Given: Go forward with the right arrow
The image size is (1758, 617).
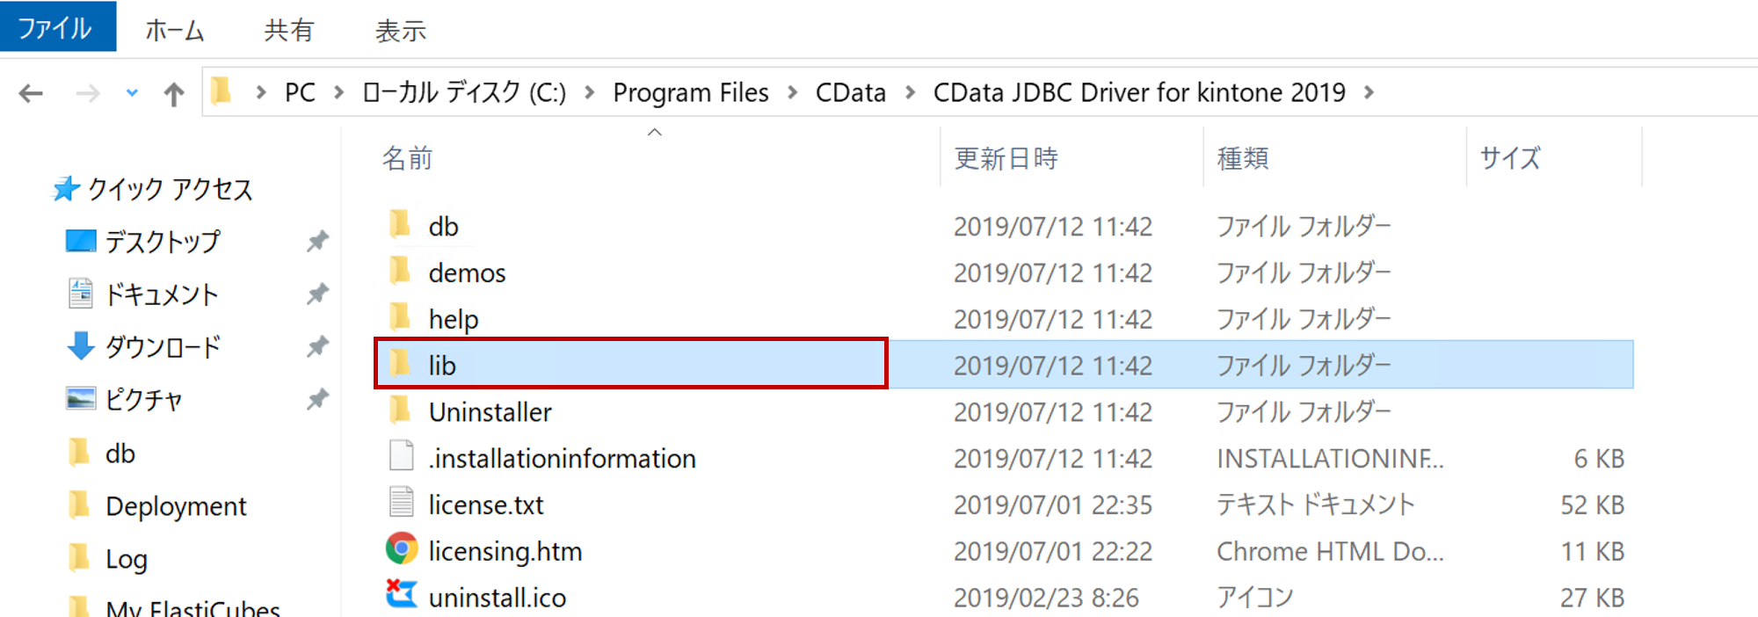Looking at the screenshot, I should [x=88, y=93].
